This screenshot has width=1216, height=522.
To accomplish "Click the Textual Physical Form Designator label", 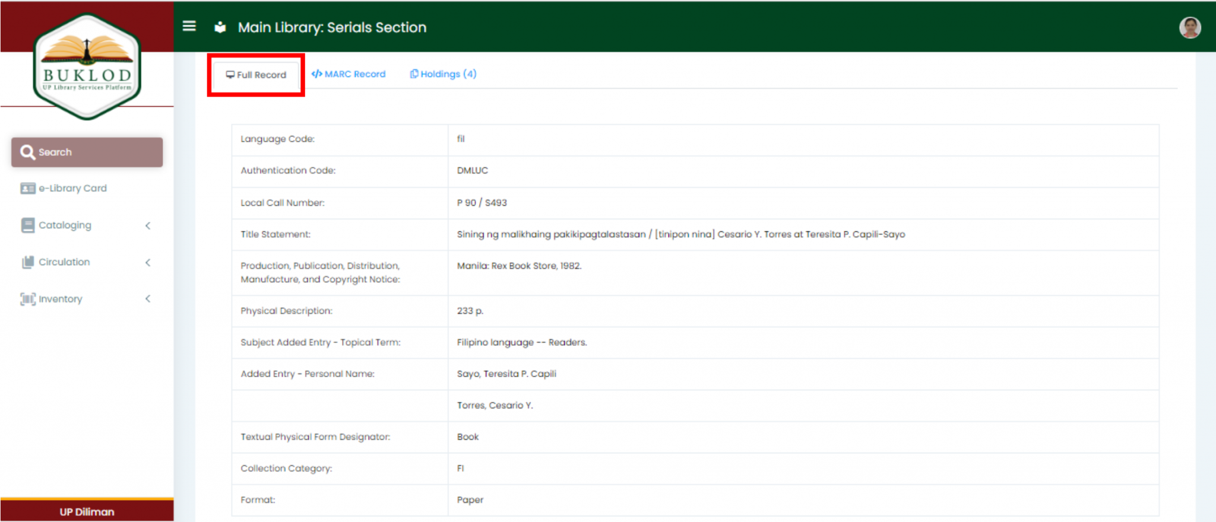I will 315,437.
